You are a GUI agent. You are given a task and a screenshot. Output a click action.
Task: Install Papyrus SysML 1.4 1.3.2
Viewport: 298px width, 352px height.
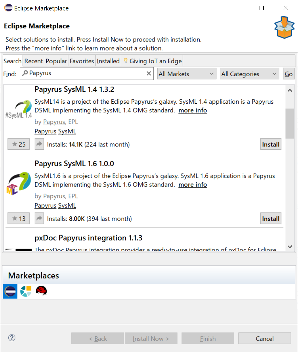(271, 144)
